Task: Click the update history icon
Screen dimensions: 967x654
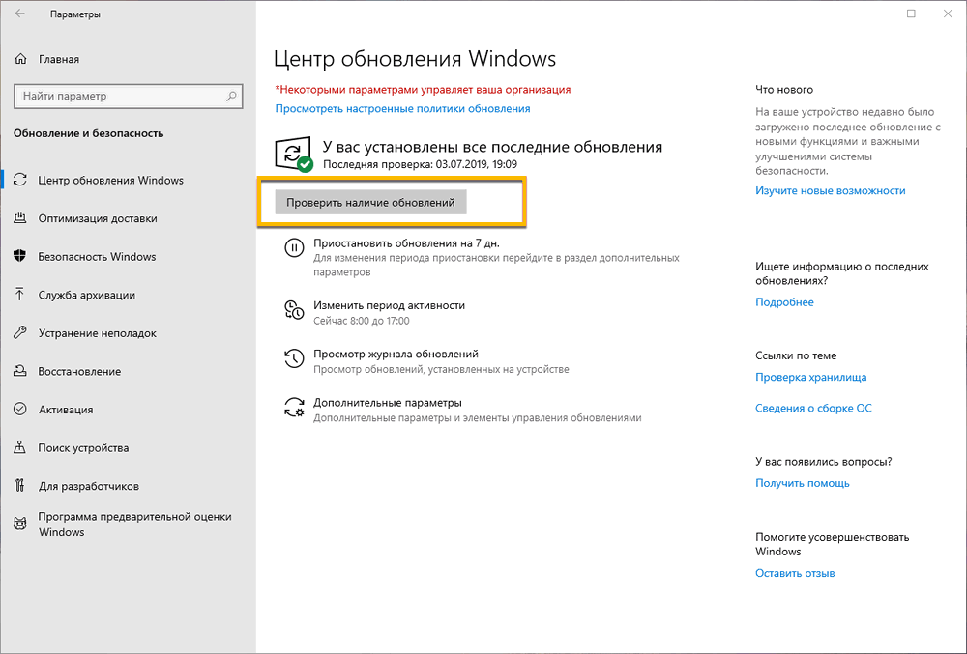Action: (x=294, y=358)
